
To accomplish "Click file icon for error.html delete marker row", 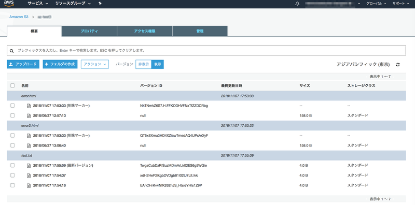I will click(29, 106).
